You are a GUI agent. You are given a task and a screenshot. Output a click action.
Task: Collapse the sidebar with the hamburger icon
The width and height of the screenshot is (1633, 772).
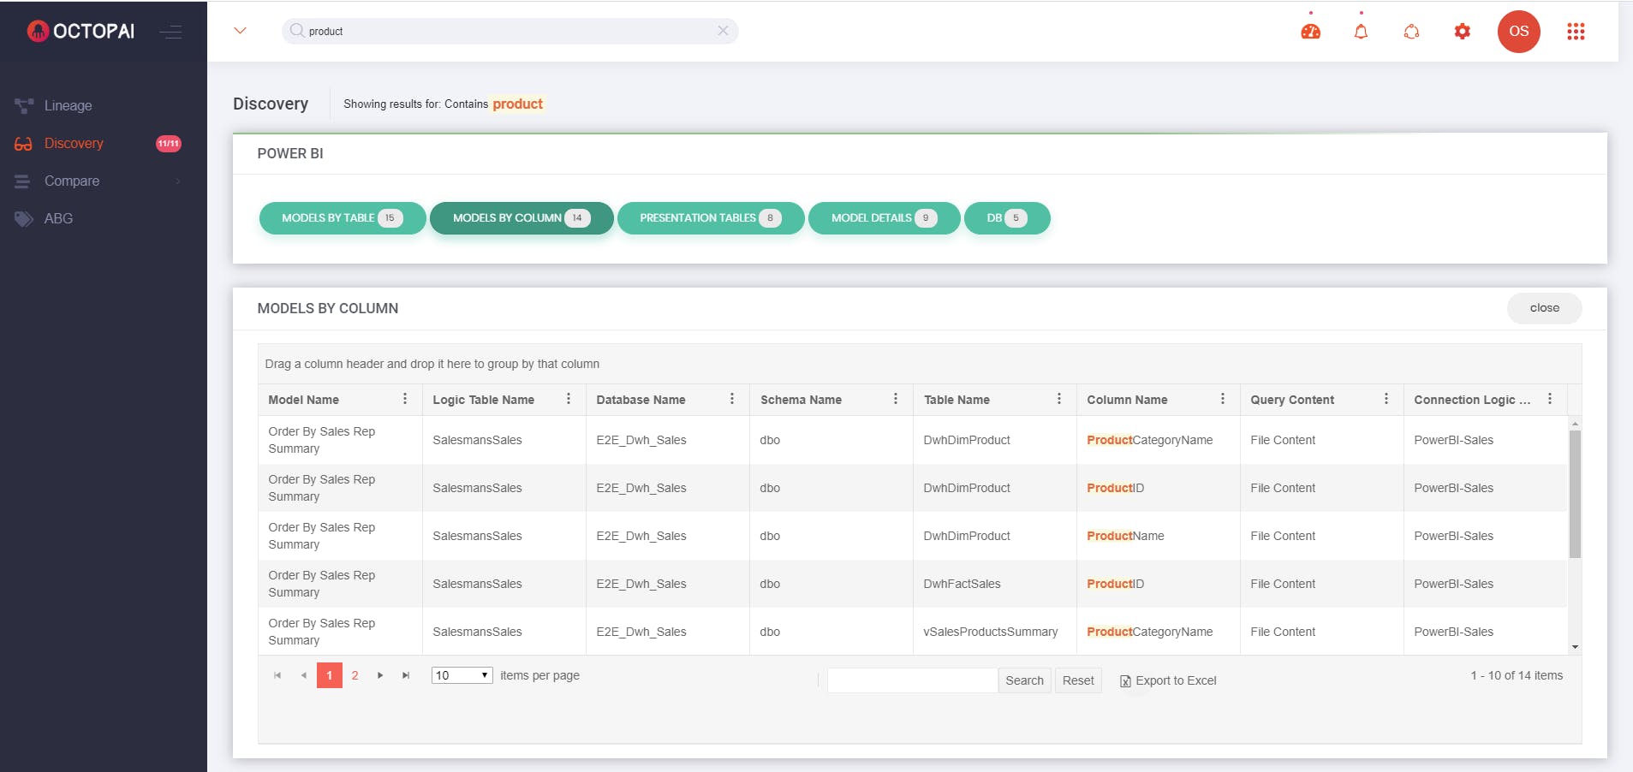click(170, 32)
